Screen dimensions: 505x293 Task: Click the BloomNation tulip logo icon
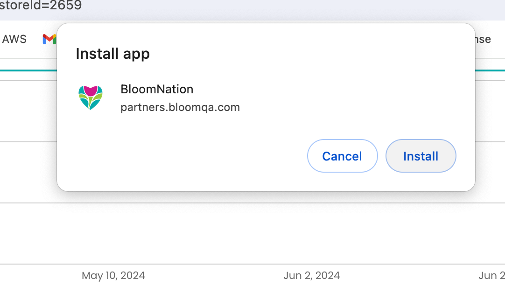[x=91, y=98]
